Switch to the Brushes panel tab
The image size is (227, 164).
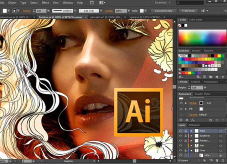(196, 51)
